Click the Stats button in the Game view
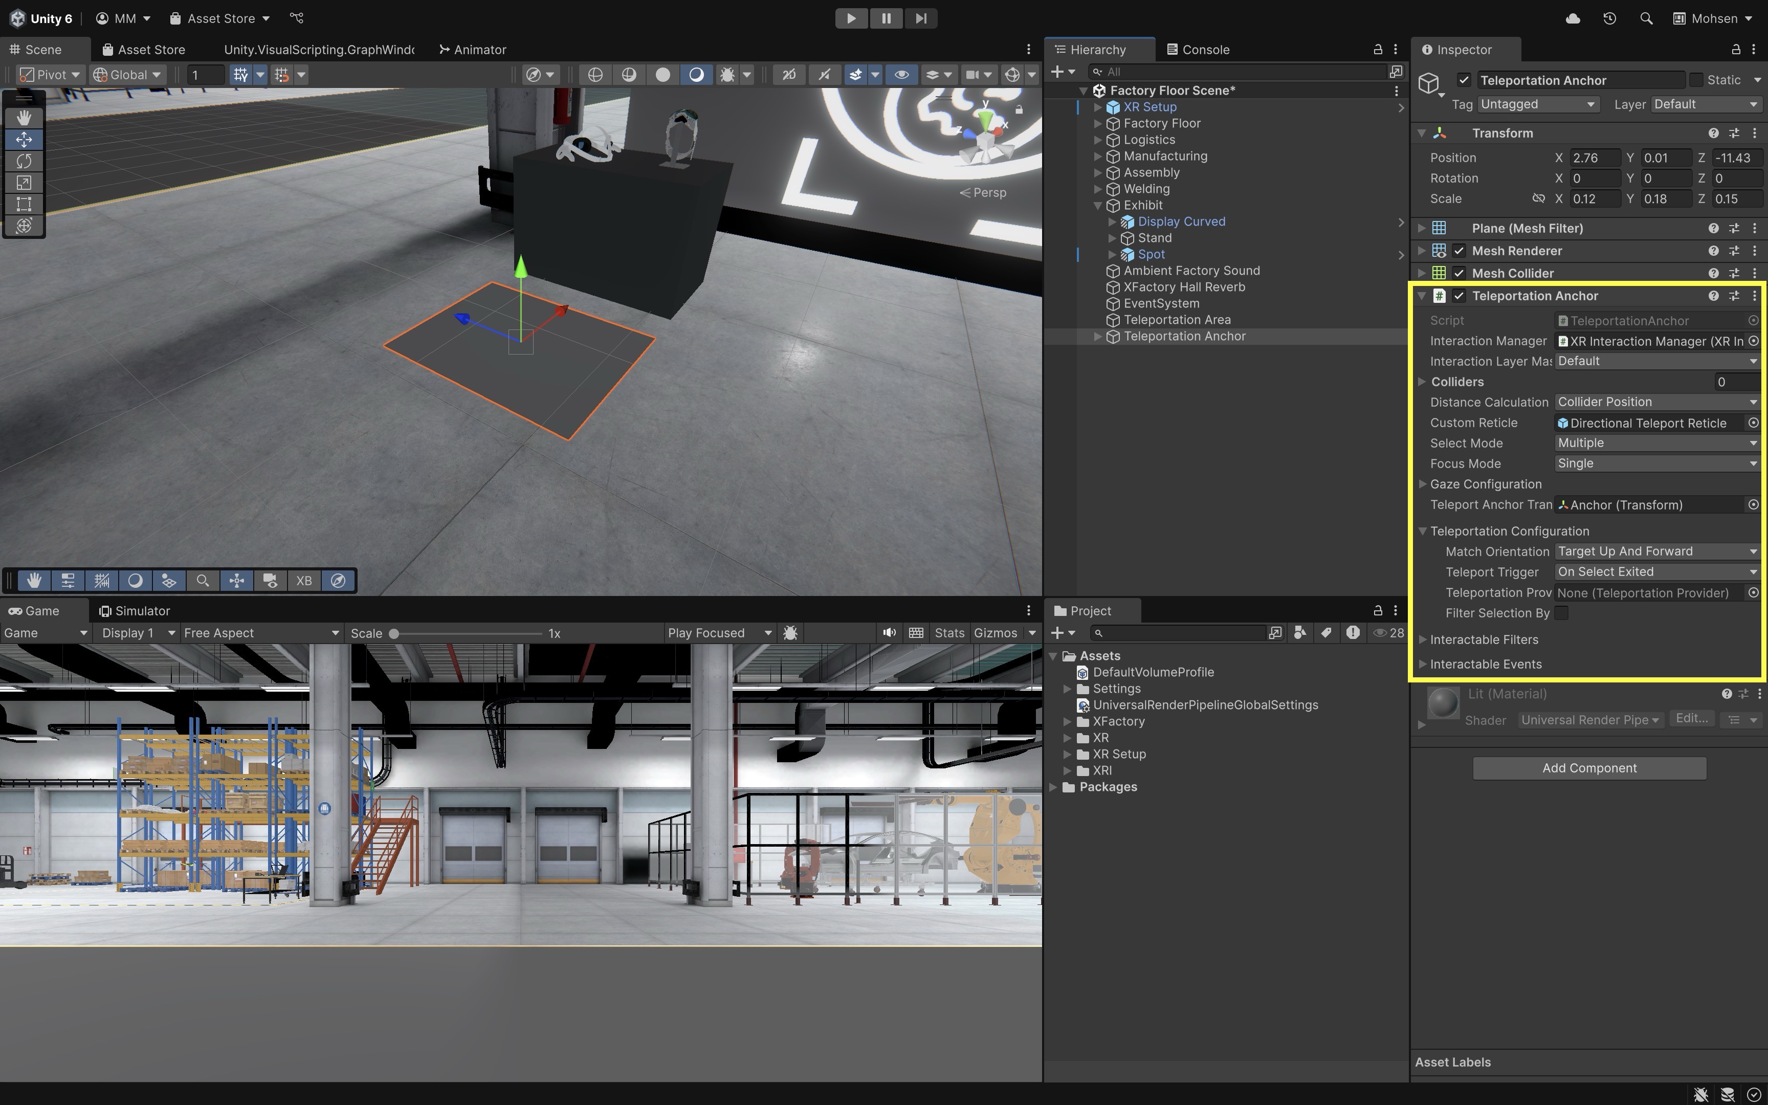 point(949,633)
